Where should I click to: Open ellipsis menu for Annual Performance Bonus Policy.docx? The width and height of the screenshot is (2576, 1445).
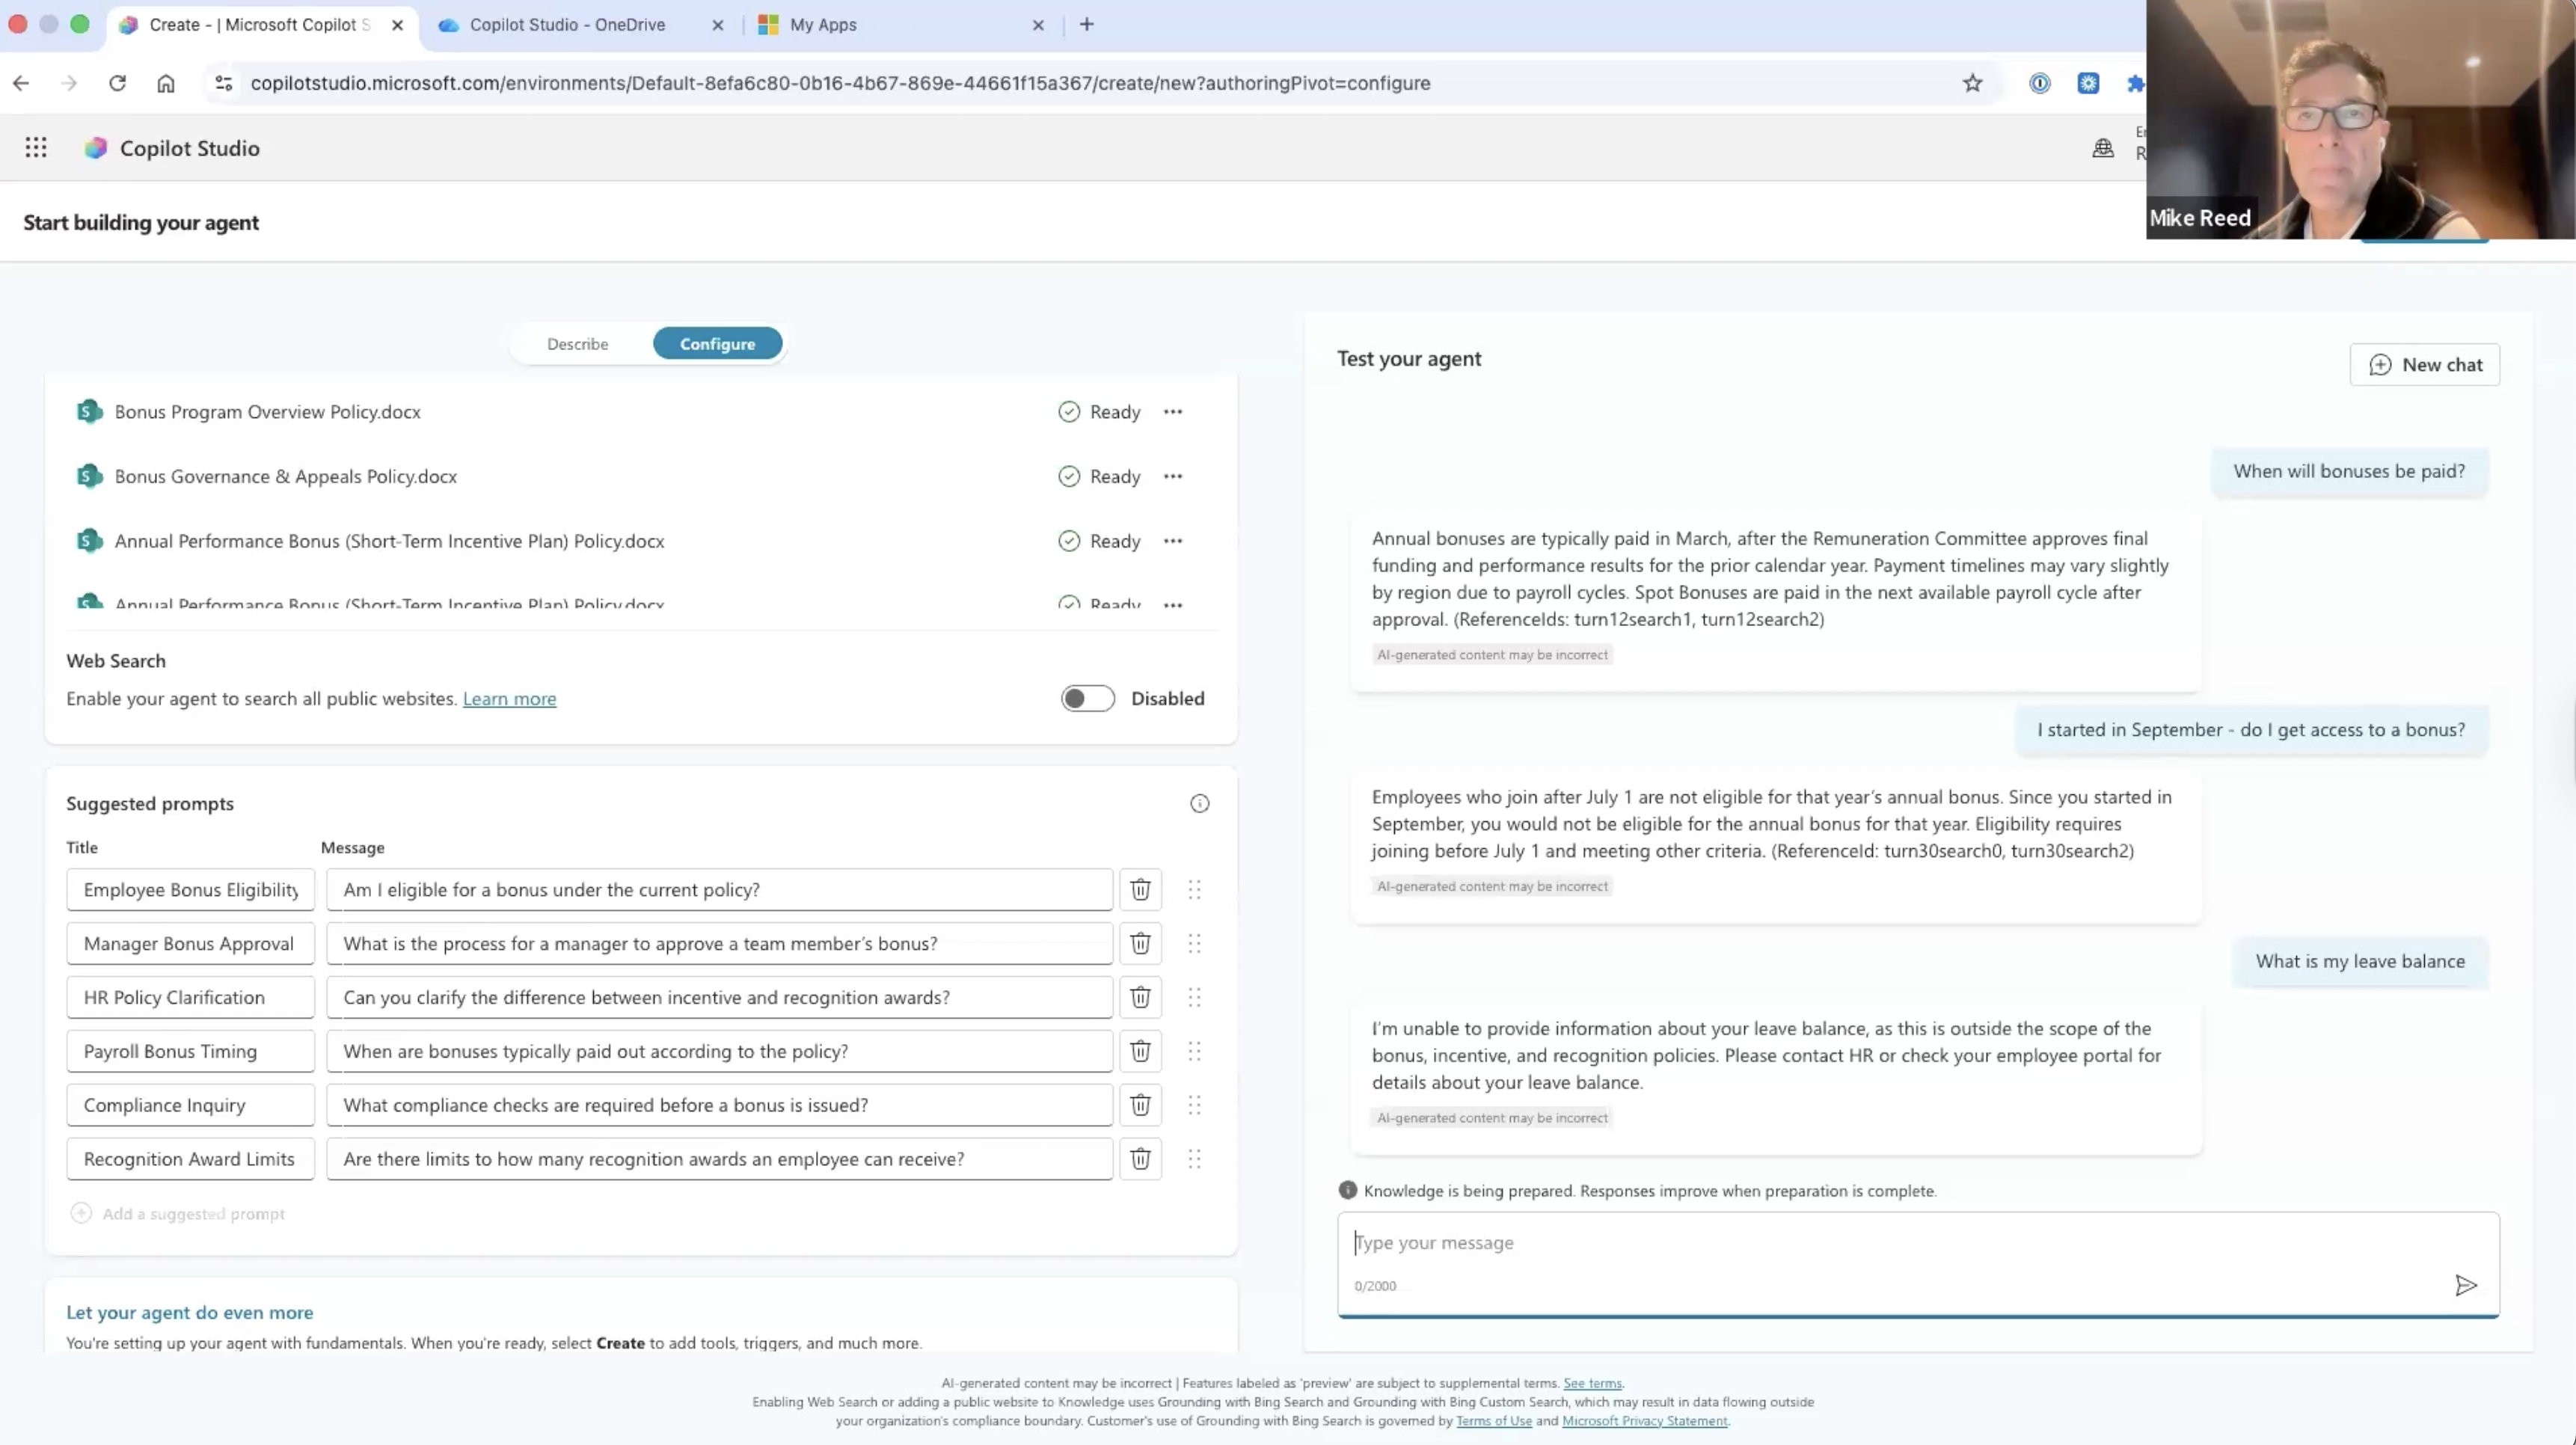(x=1173, y=541)
